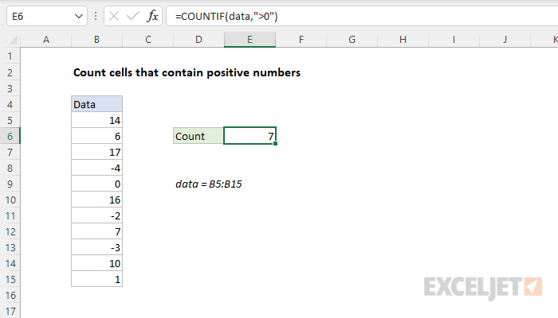Screen dimensions: 558x318
Task: Select row 10 header
Action: click(10, 200)
